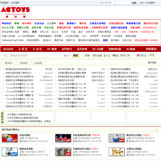Focus the password input field
Viewport: 161px width, 161px height.
123,3
